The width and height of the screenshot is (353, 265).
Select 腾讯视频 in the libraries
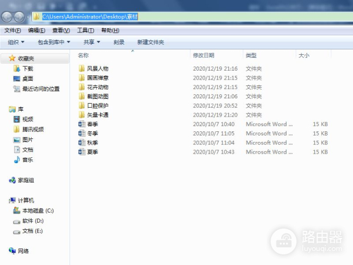click(x=33, y=129)
